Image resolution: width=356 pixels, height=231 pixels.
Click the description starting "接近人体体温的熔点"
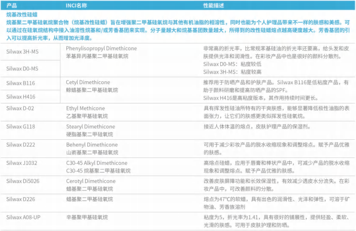coord(257,127)
